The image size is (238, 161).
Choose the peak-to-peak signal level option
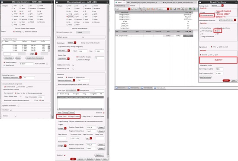point(218,47)
